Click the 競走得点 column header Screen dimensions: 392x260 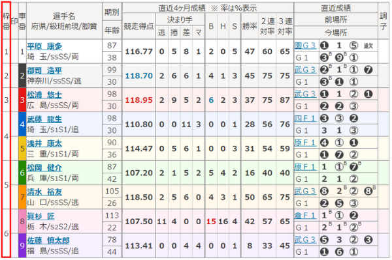pos(139,26)
